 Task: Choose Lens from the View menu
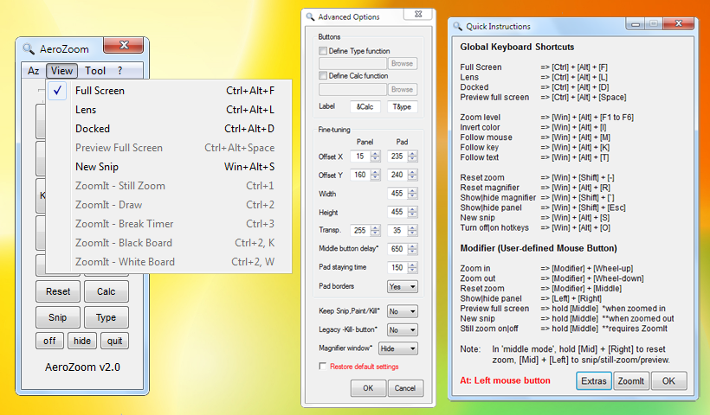(x=170, y=110)
